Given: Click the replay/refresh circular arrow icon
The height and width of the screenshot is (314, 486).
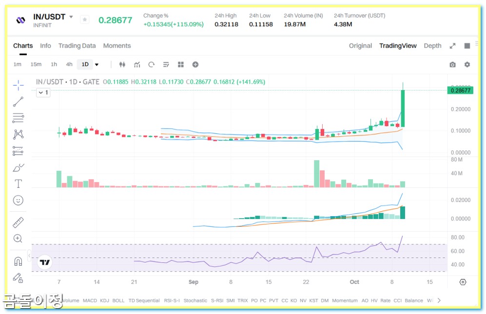Looking at the screenshot, I should coord(151,64).
